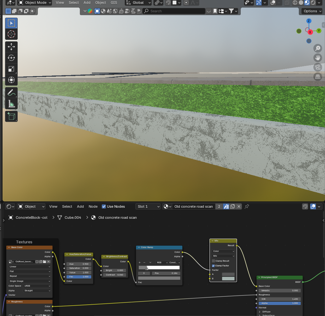Toggle Use Nodes checkbox
This screenshot has height=316, width=325.
click(104, 206)
